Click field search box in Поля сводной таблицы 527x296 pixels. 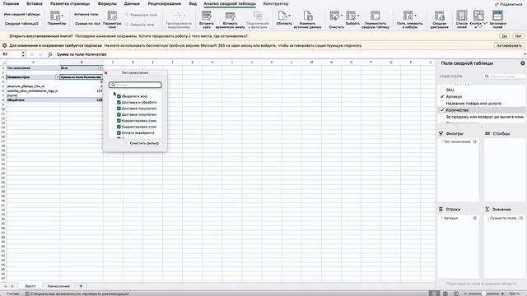tap(504, 76)
